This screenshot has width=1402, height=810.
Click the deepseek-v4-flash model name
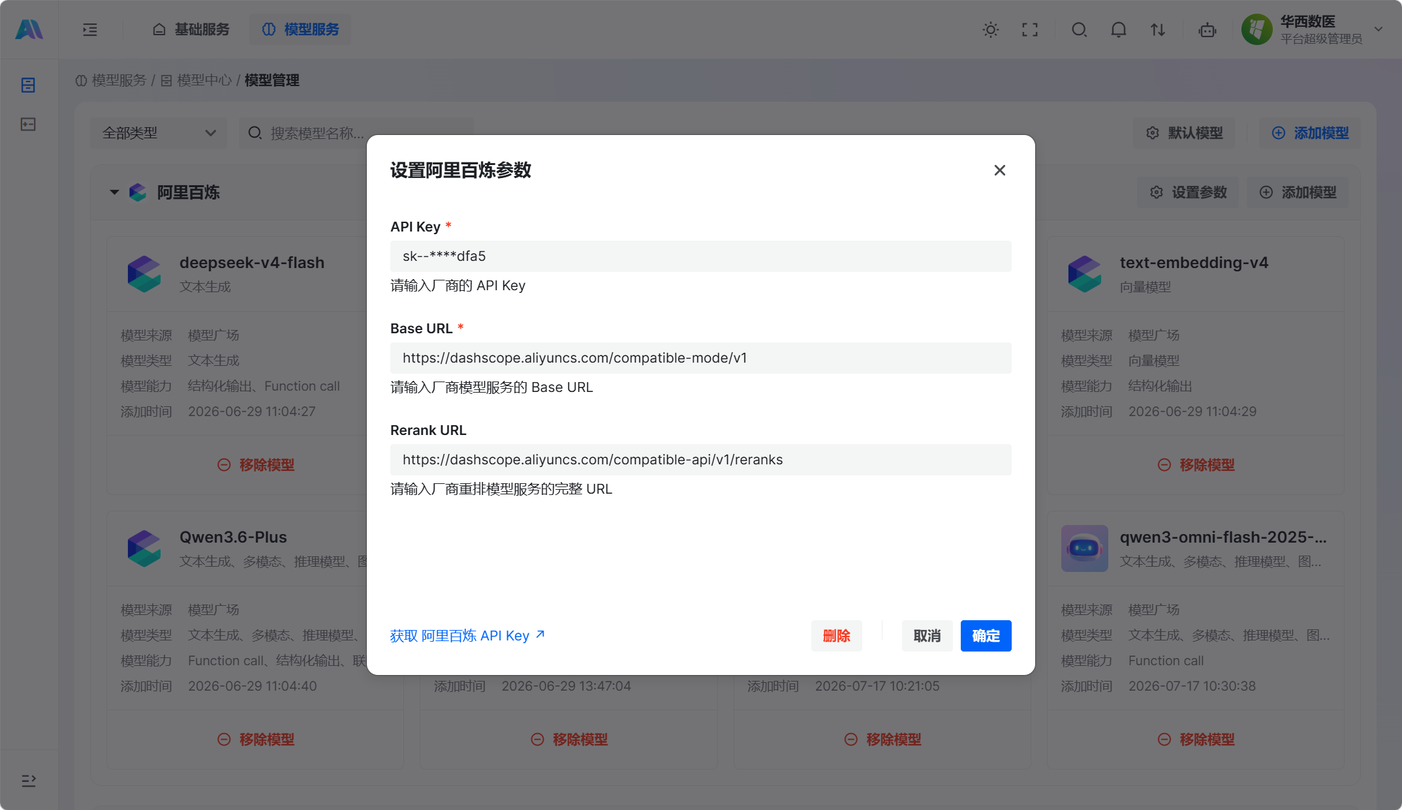pyautogui.click(x=252, y=263)
